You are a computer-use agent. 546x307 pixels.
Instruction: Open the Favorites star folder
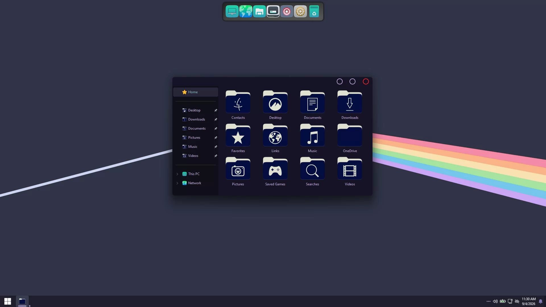(x=238, y=138)
